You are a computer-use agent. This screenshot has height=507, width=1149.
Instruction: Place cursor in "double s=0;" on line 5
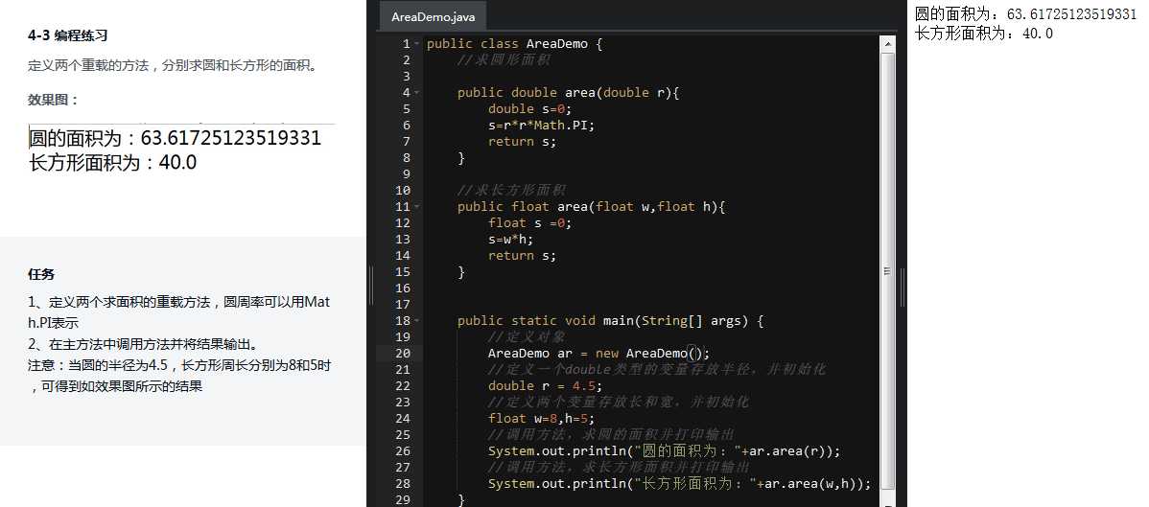(529, 109)
